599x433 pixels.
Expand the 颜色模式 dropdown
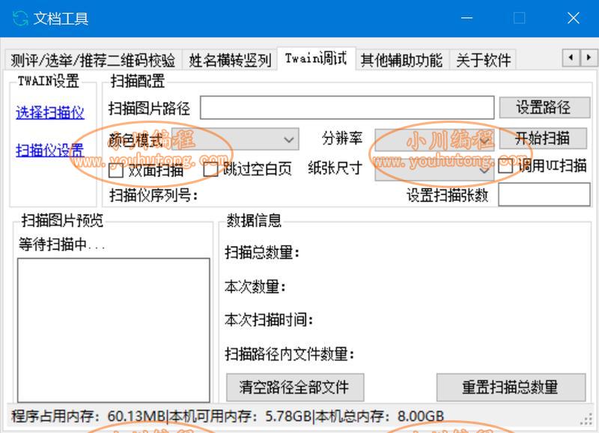[235, 139]
